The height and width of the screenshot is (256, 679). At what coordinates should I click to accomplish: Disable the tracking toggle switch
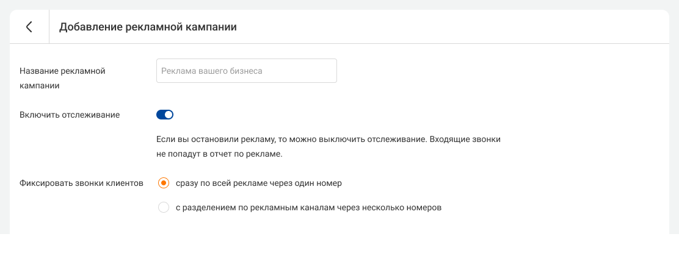coord(165,115)
